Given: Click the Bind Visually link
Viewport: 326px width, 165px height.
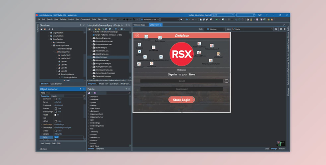Looking at the screenshot, I should click(x=46, y=143).
